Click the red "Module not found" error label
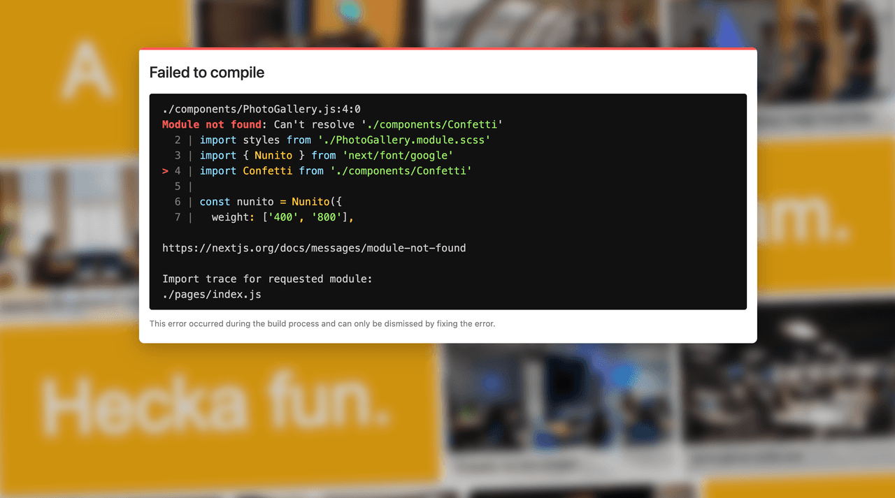Viewport: 895px width, 498px height. click(212, 125)
